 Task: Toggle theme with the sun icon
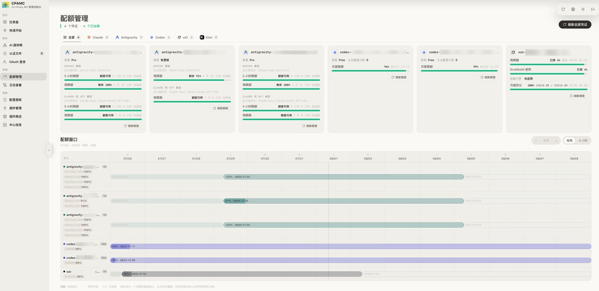click(x=583, y=9)
